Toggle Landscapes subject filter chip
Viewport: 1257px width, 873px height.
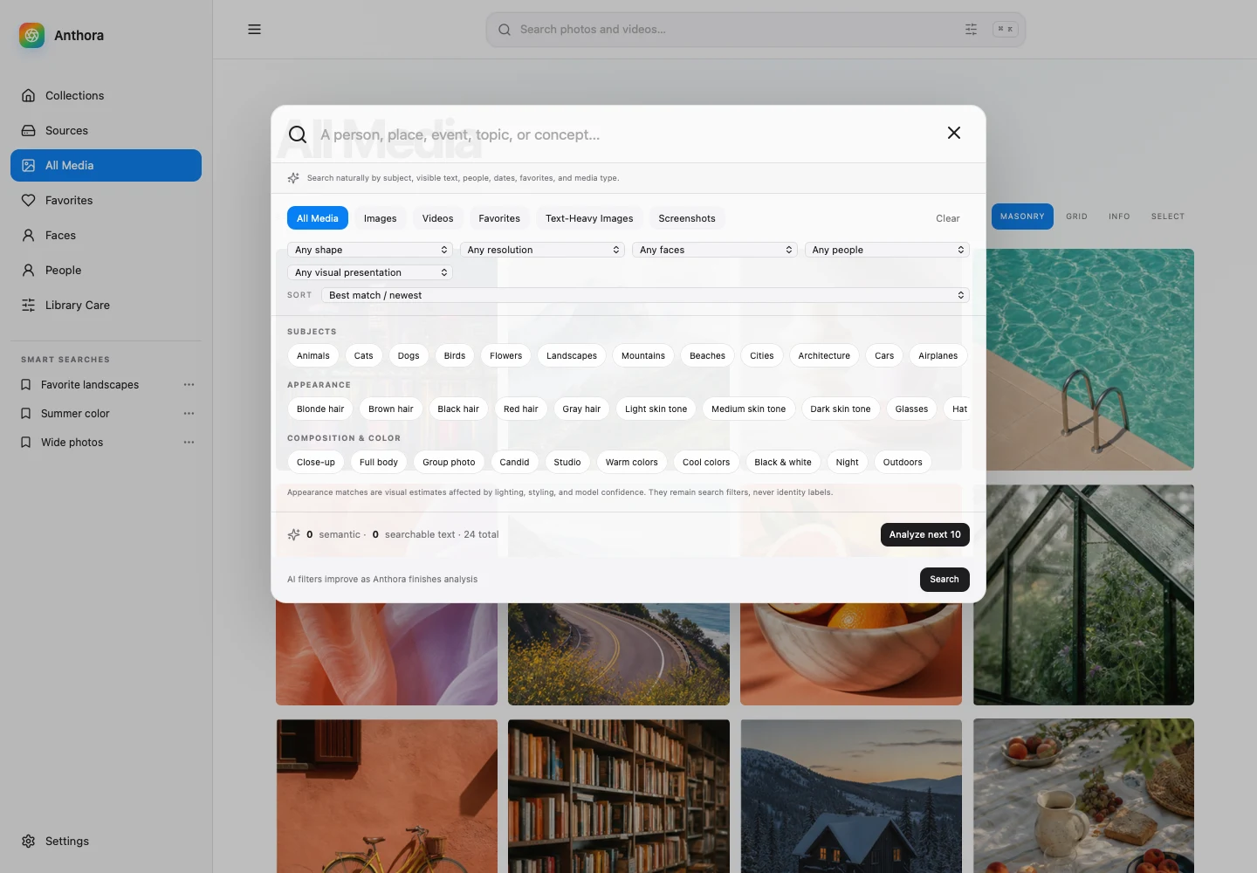(x=572, y=355)
